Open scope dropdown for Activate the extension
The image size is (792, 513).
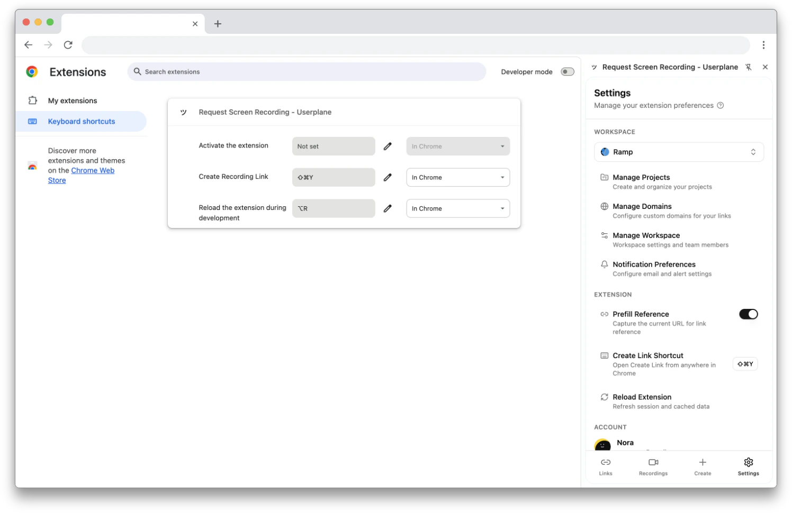[x=458, y=146]
